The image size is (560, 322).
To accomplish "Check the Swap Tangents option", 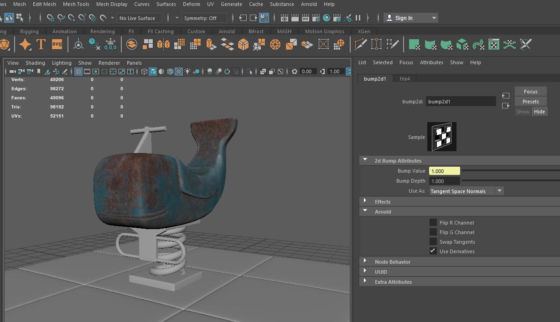I will point(433,241).
